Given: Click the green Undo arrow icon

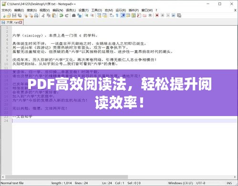Looking at the screenshot, I should 61,16.
